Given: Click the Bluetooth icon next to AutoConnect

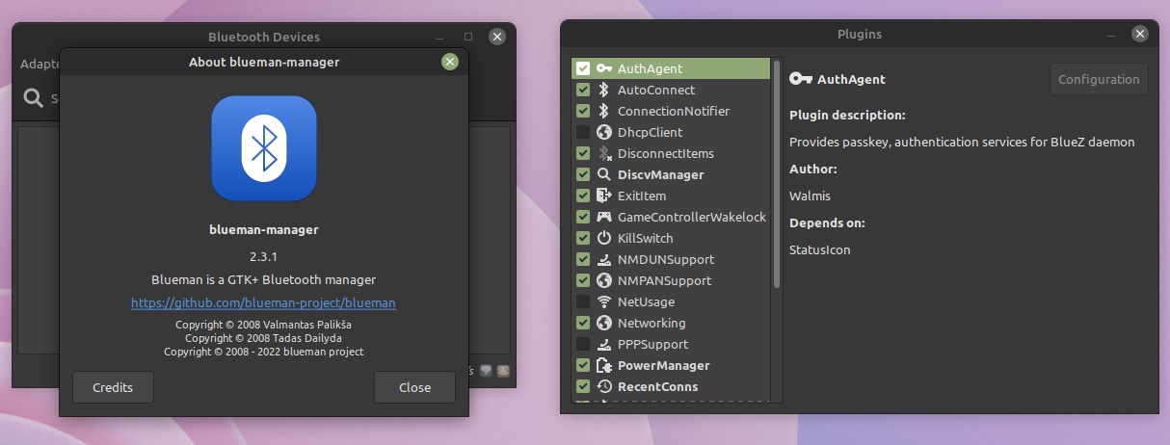Looking at the screenshot, I should [x=604, y=90].
